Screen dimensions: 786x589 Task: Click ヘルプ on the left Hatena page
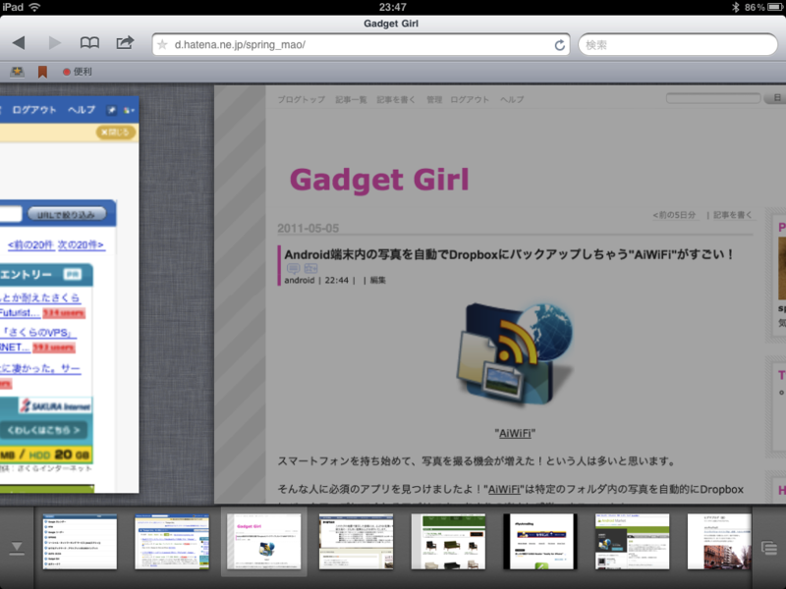click(82, 110)
